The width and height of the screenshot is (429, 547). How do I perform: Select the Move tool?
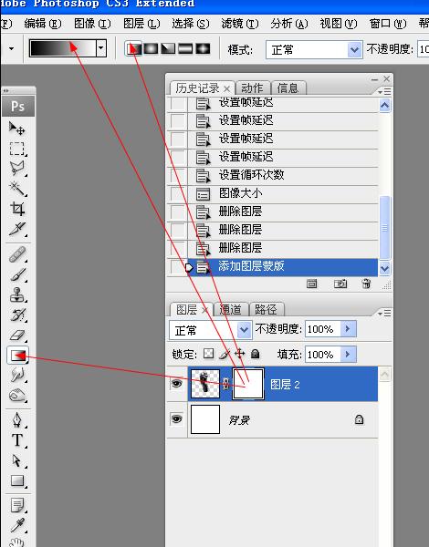16,128
